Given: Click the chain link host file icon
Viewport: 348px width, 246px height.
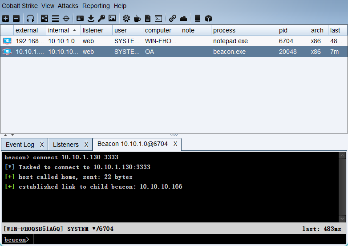Looking at the screenshot, I should (x=173, y=18).
